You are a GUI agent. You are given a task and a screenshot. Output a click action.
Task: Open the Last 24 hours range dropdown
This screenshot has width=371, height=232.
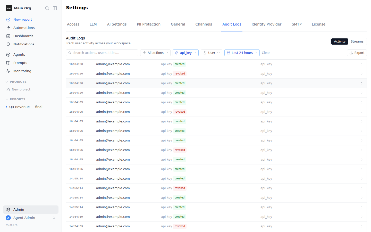[x=242, y=53]
